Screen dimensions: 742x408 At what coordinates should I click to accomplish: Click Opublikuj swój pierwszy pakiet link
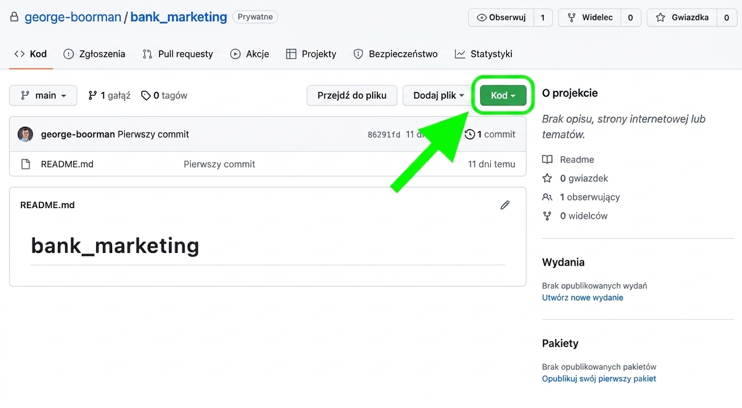[x=599, y=379]
